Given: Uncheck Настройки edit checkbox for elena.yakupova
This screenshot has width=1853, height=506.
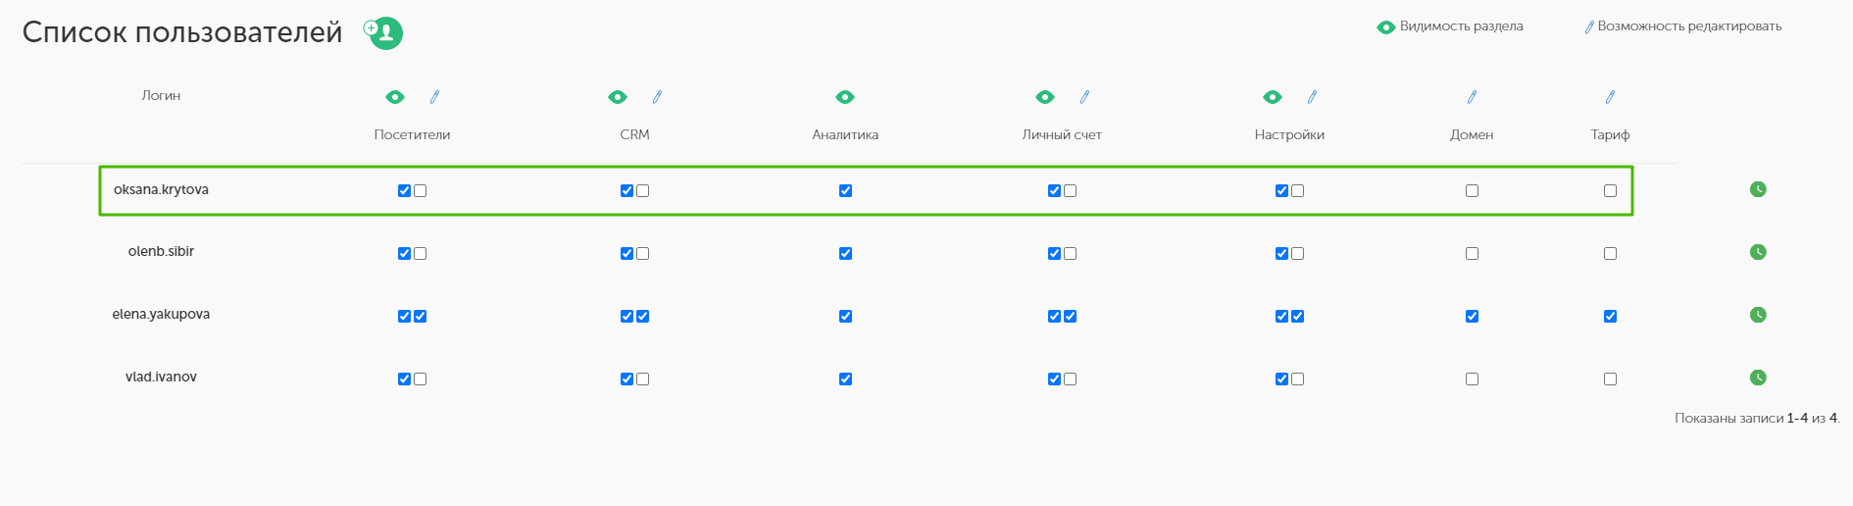Looking at the screenshot, I should coord(1297,317).
